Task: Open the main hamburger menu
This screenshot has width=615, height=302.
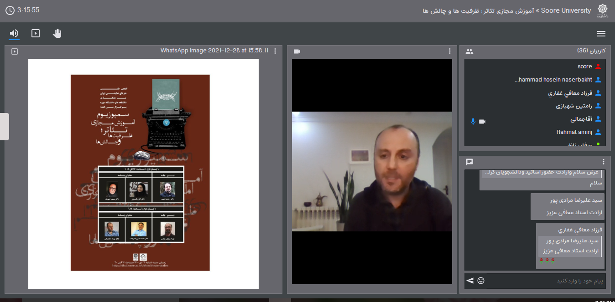Action: [601, 34]
